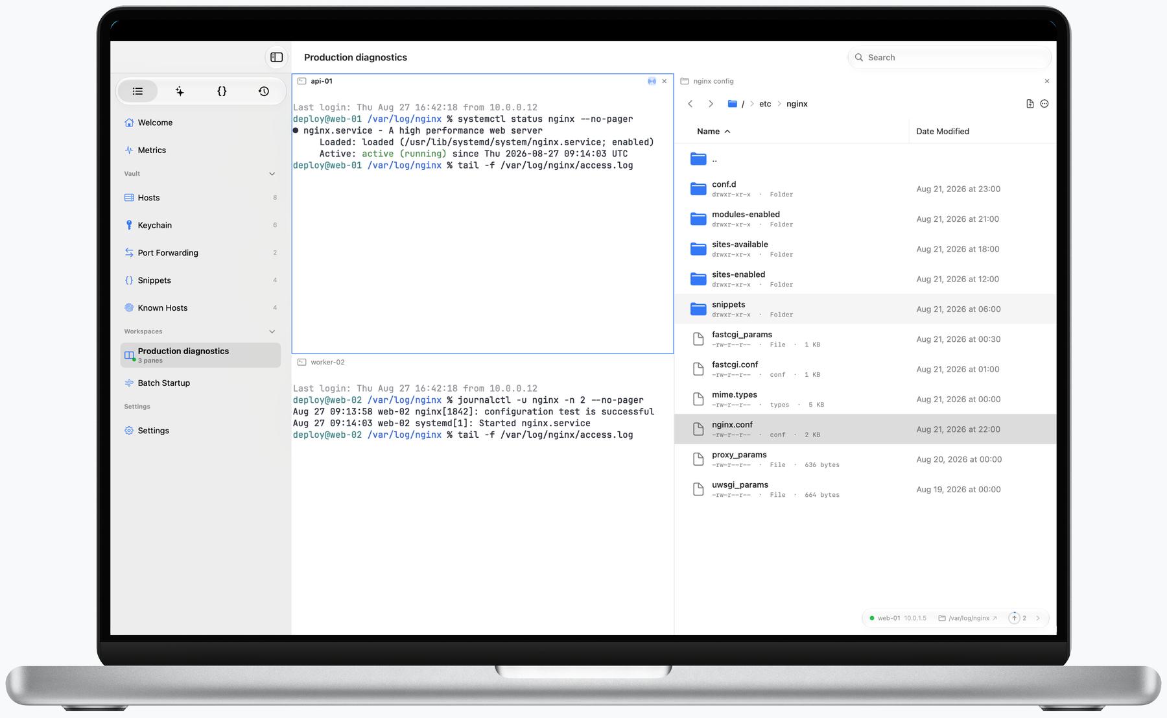The image size is (1167, 718).
Task: Select the api-01 pane title
Action: [322, 81]
